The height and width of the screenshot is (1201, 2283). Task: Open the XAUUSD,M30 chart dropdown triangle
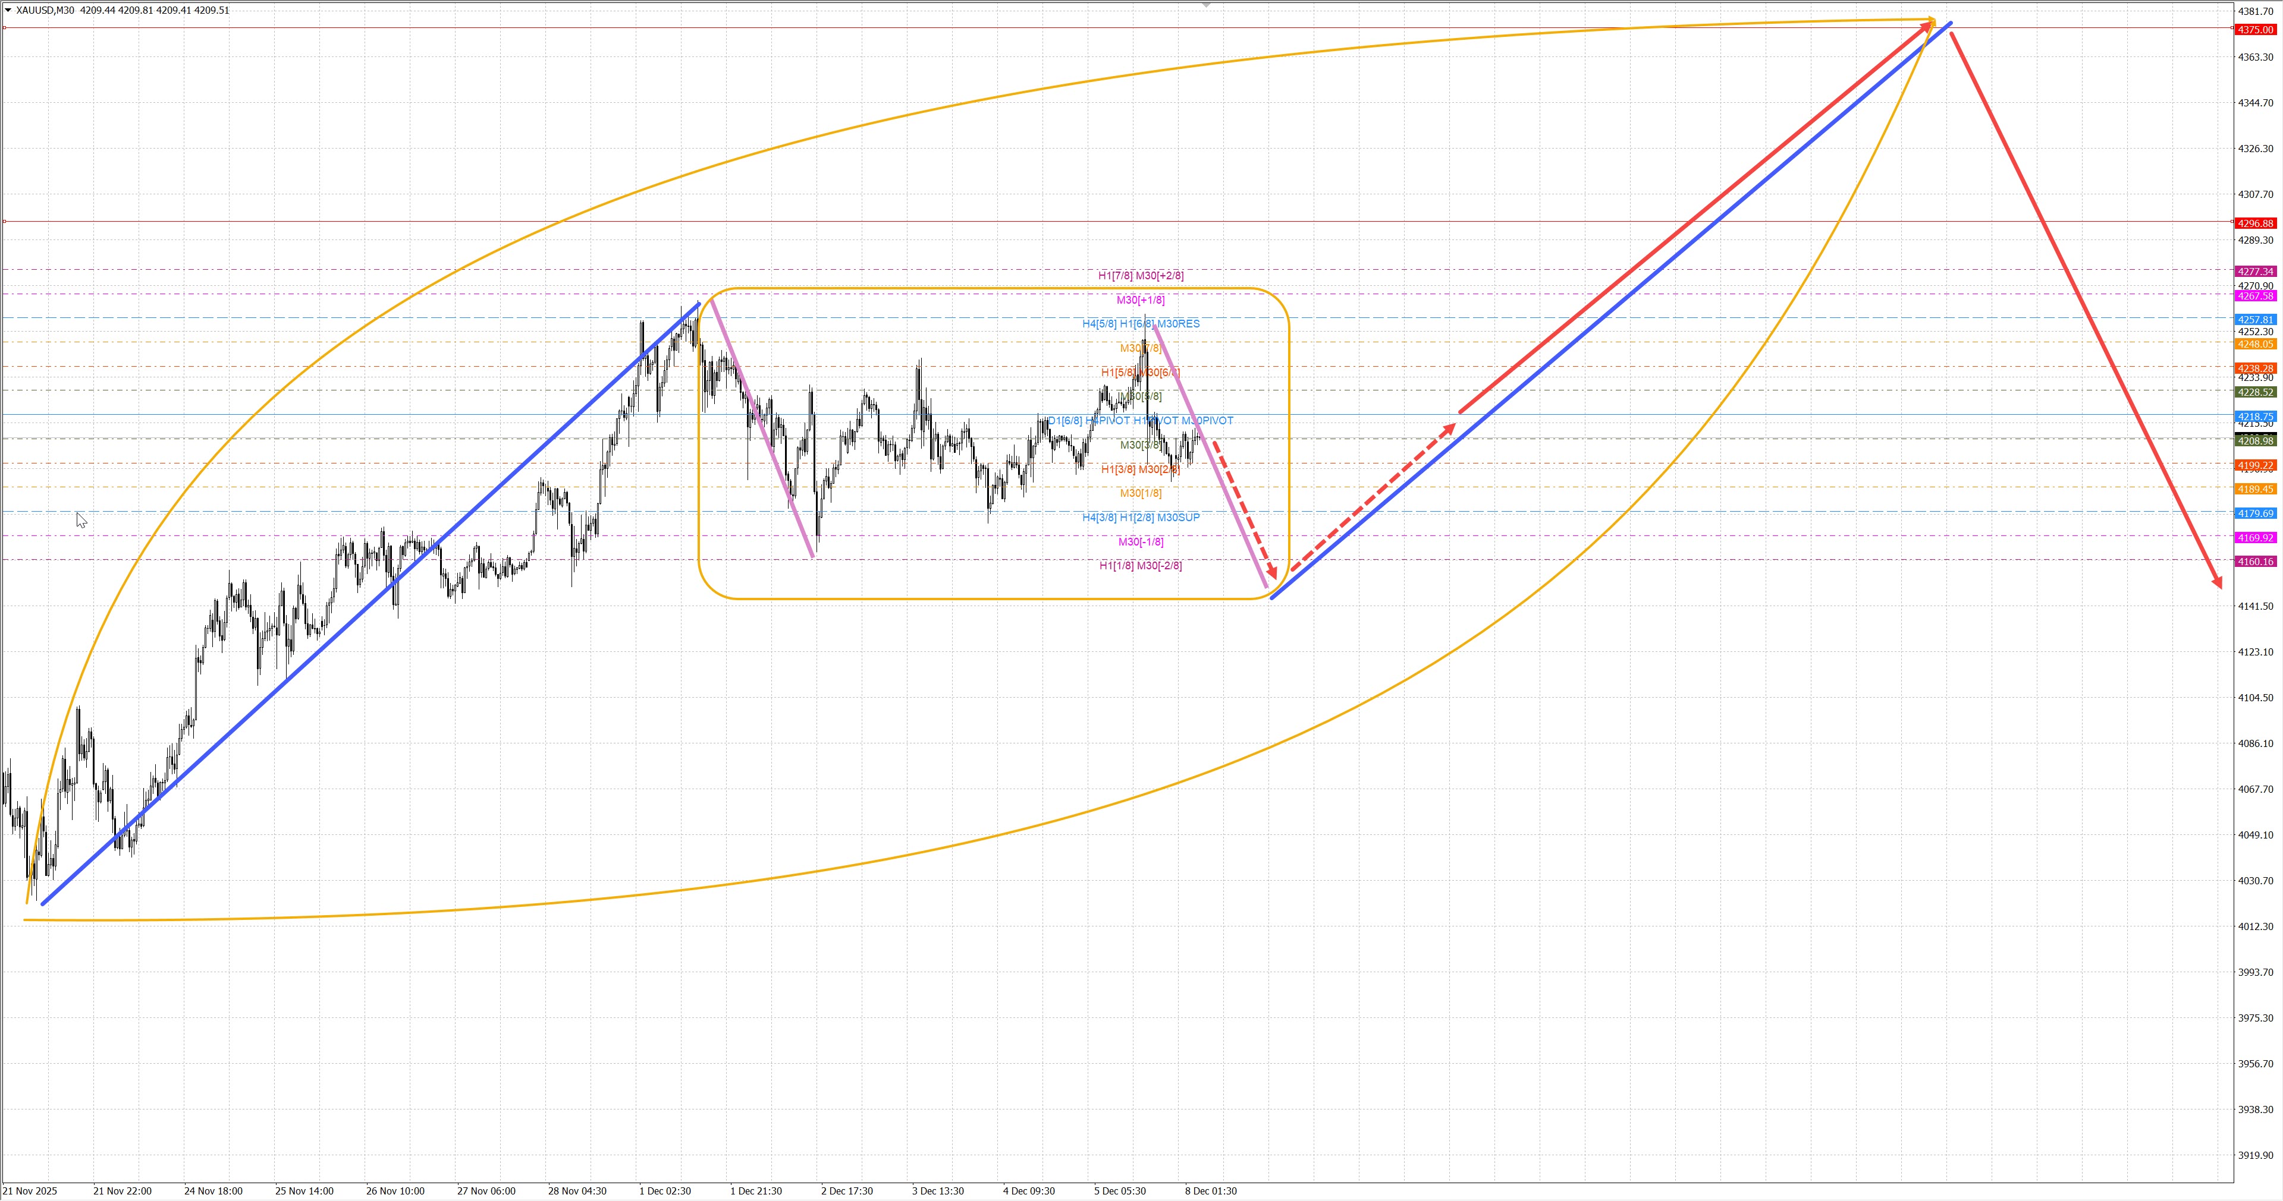tap(8, 11)
